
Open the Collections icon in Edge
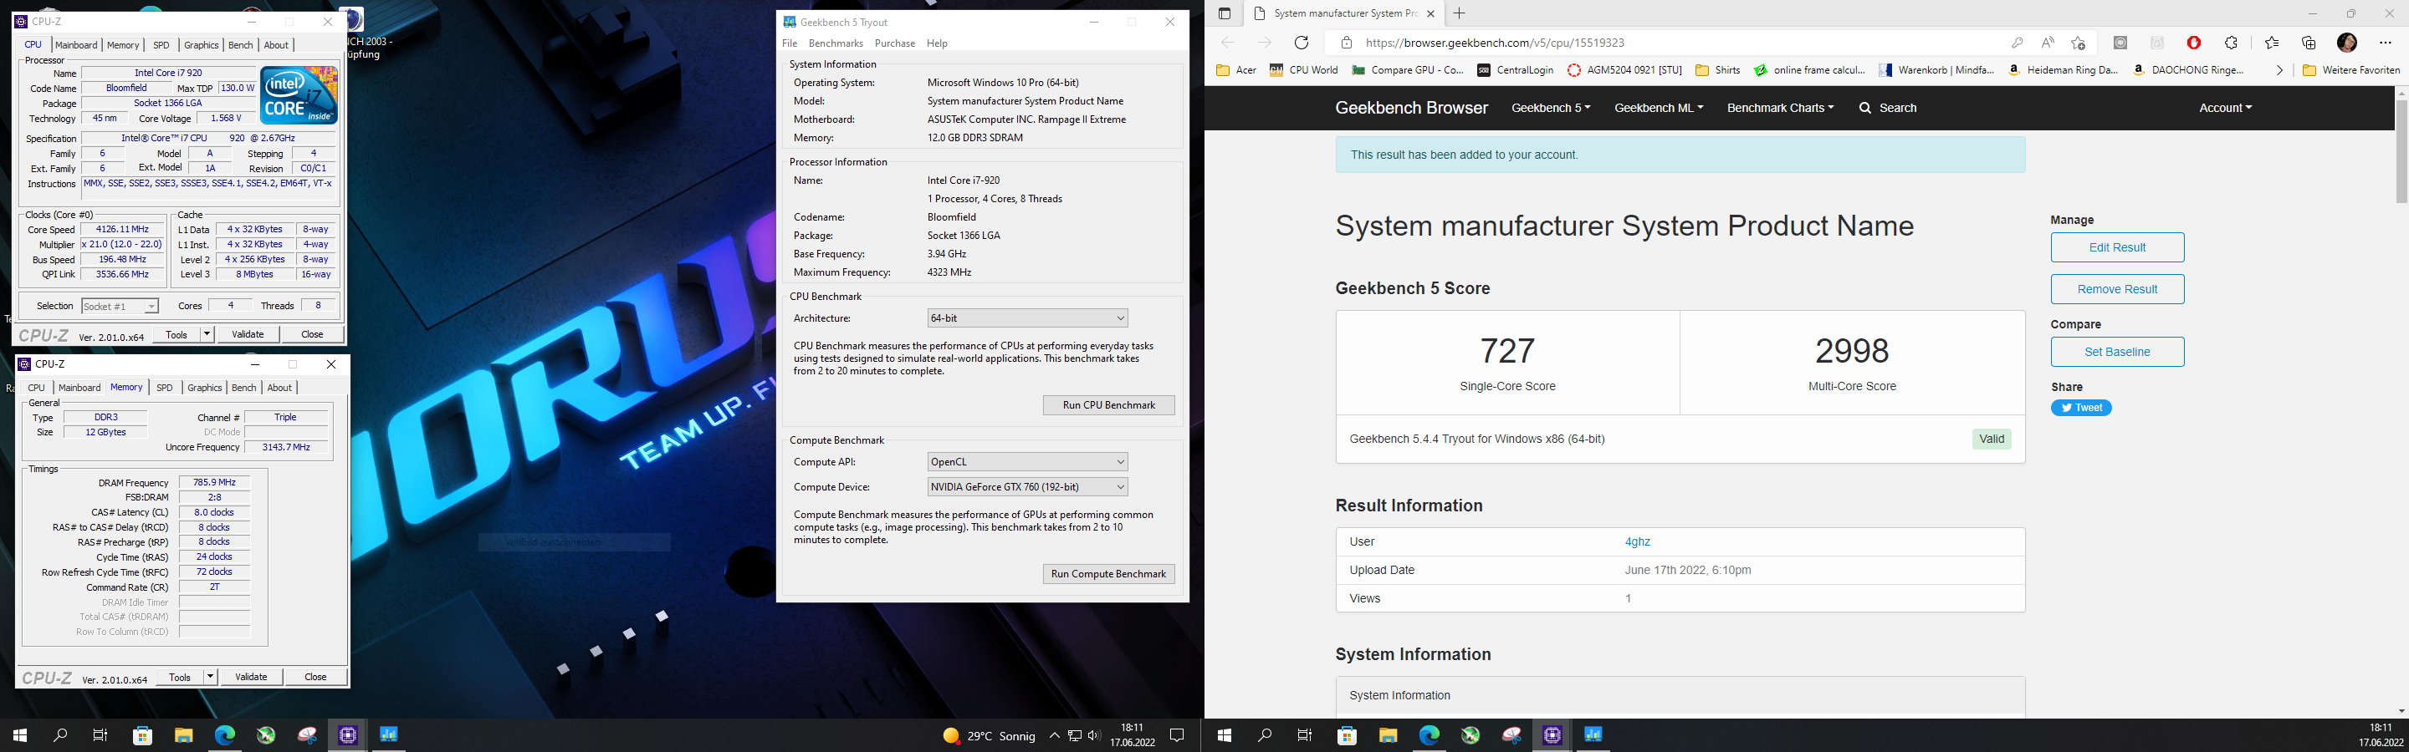(2309, 43)
